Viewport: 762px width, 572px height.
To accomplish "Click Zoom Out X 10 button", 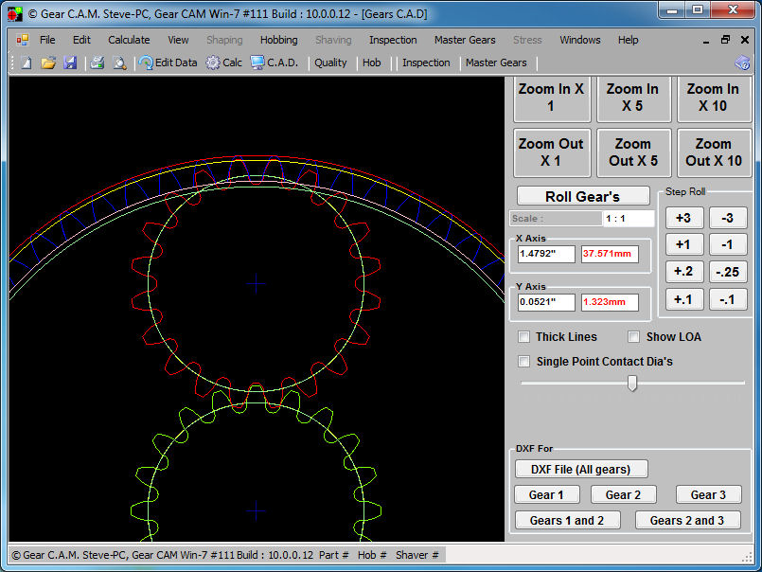I will pos(714,152).
